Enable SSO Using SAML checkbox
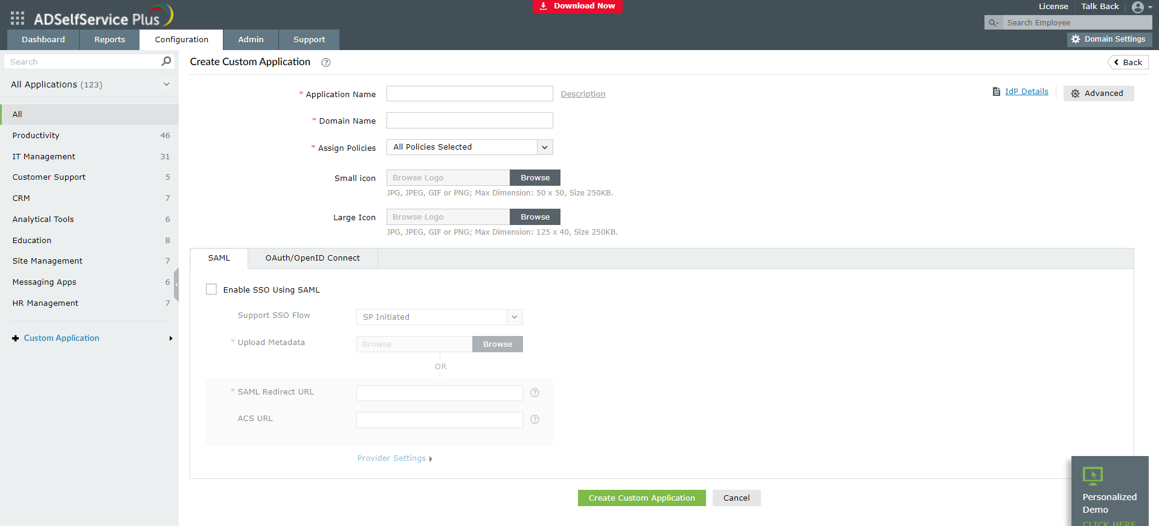This screenshot has width=1159, height=526. [x=211, y=290]
